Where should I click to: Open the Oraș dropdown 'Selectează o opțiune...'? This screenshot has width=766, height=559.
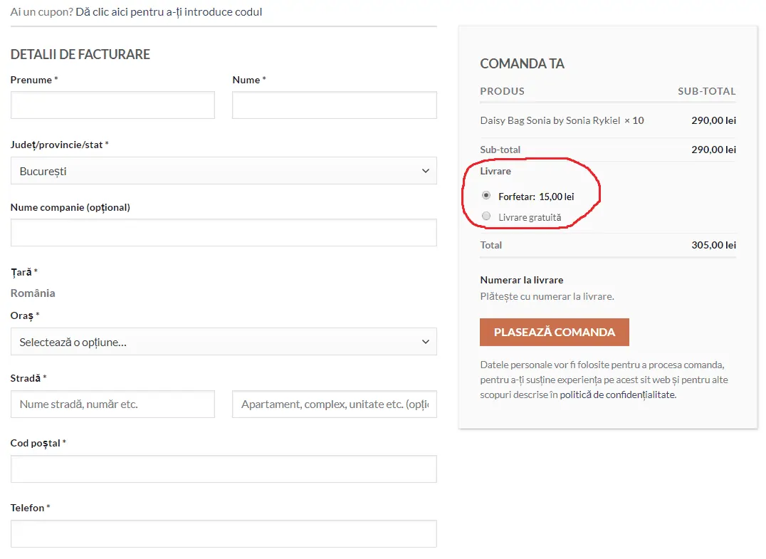pos(224,342)
